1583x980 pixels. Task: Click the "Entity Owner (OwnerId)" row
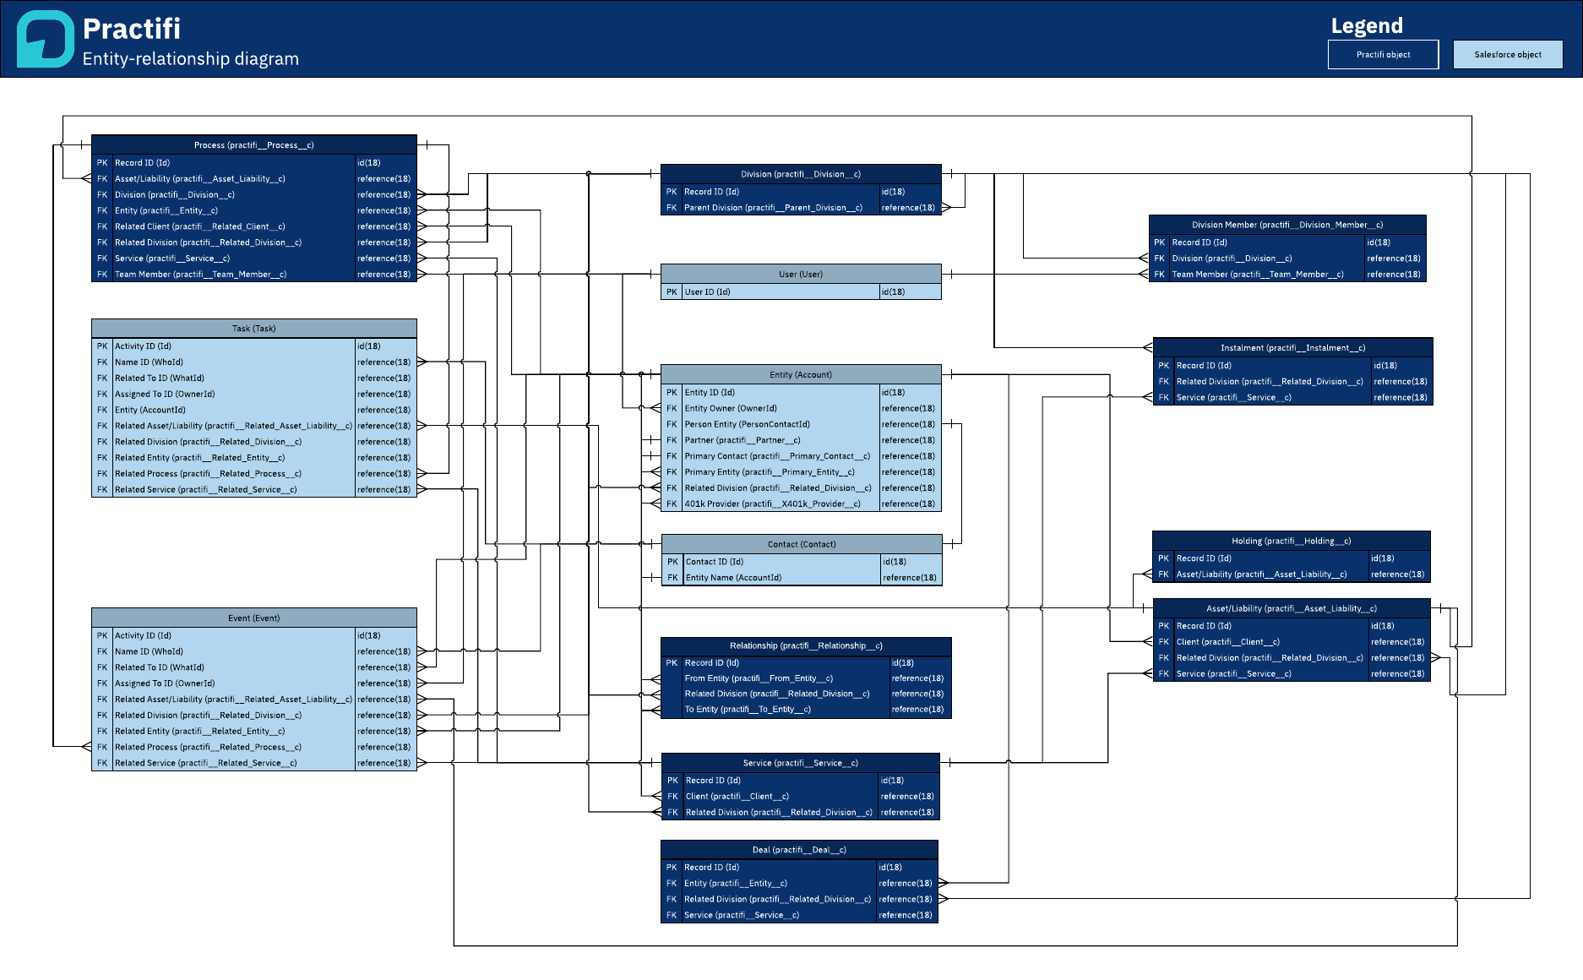[x=801, y=408]
